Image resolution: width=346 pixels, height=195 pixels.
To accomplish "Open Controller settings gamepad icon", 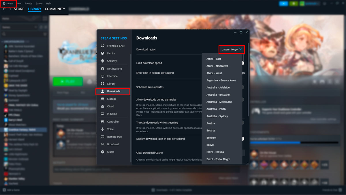I will (x=102, y=122).
